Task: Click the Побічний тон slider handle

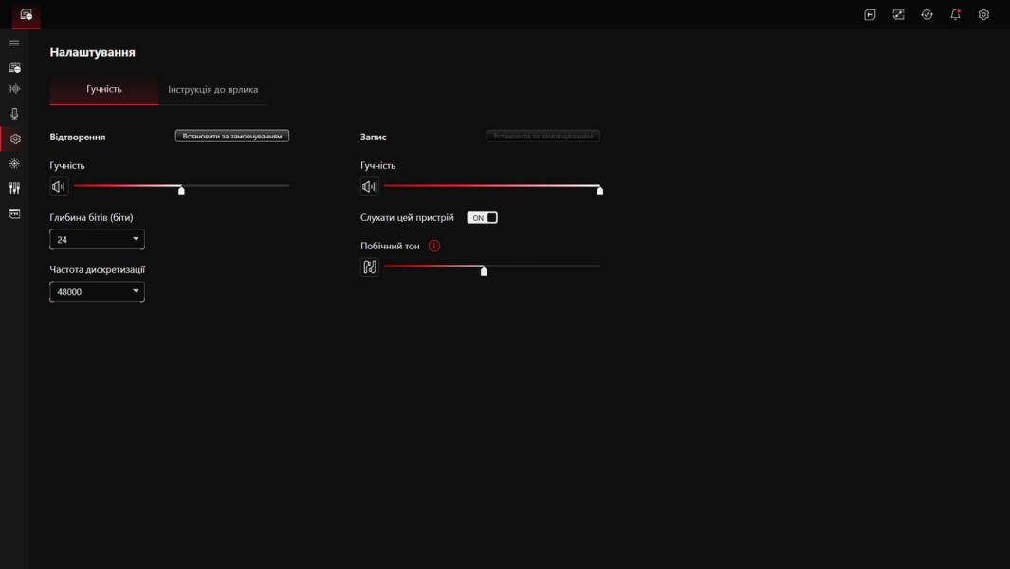Action: [484, 270]
